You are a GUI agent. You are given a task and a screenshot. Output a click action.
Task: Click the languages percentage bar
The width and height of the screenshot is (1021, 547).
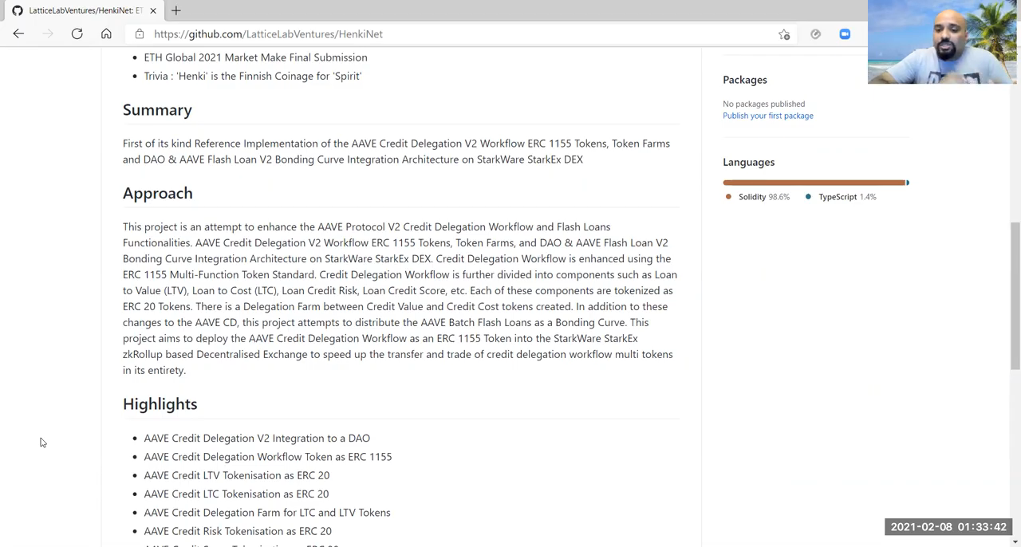(x=815, y=183)
